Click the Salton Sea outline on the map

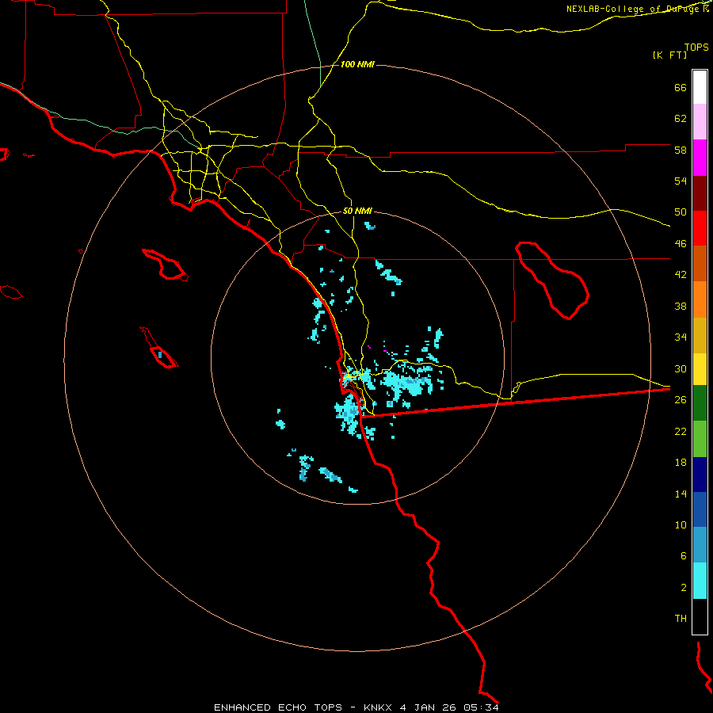[552, 280]
